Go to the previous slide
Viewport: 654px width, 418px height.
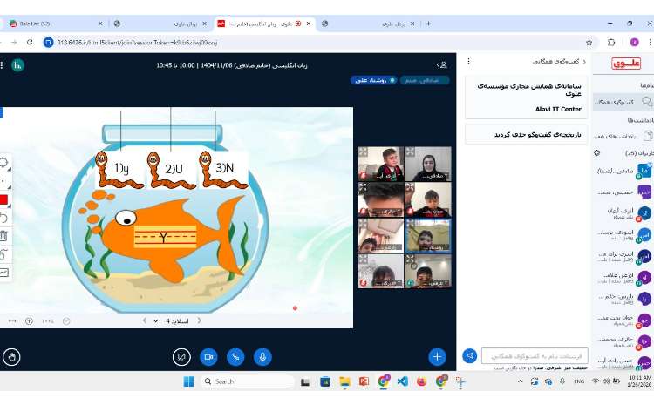[199, 320]
